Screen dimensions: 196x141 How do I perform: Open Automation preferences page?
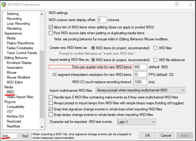[x=15, y=68]
